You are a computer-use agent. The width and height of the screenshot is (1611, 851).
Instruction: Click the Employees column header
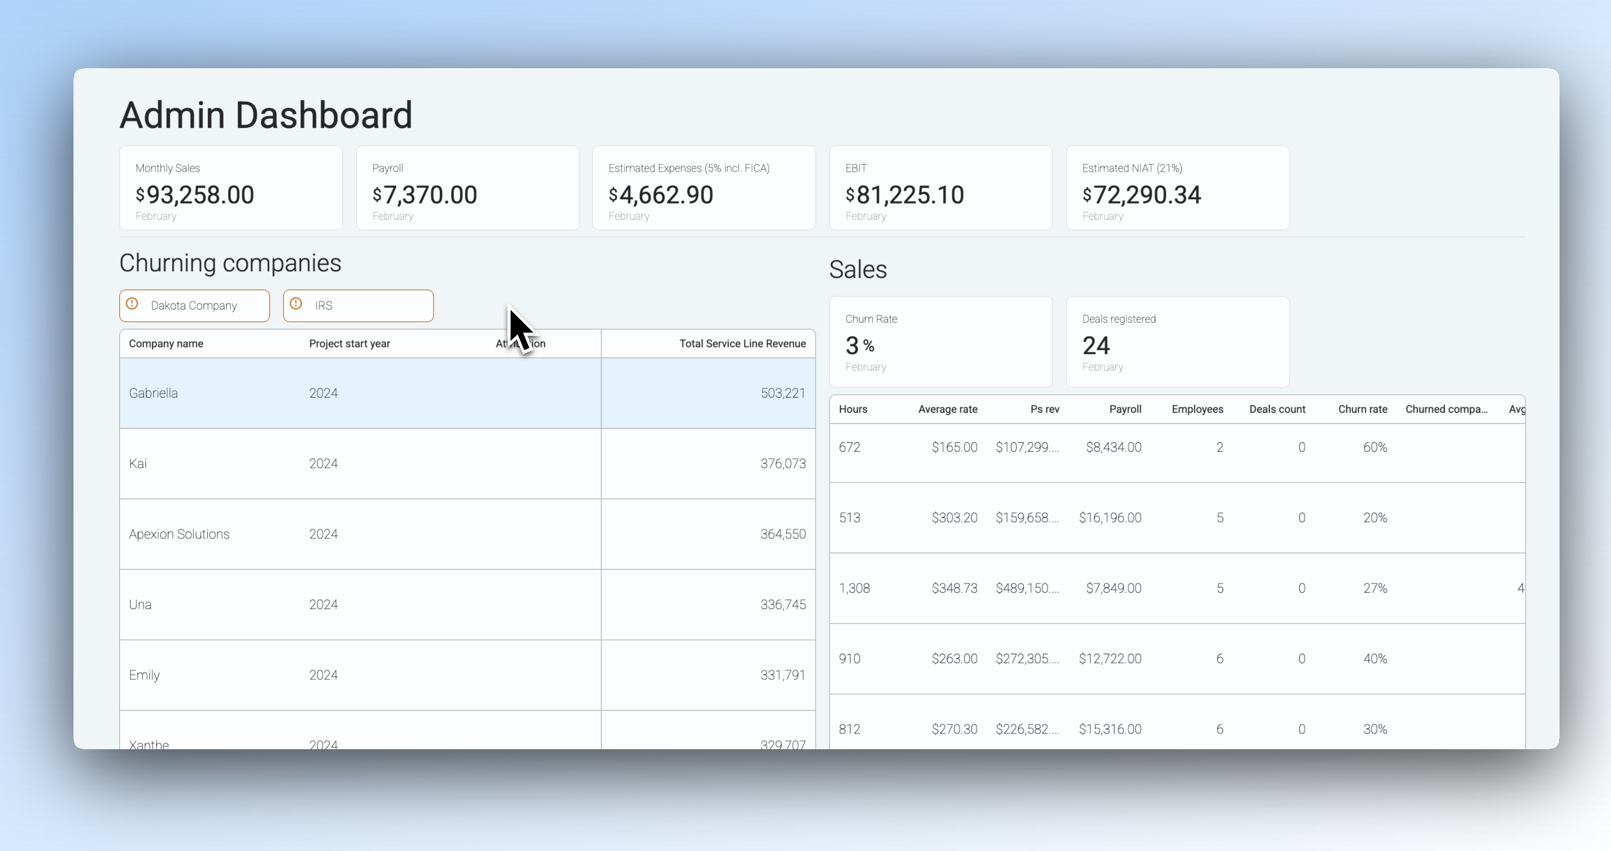[x=1197, y=410]
